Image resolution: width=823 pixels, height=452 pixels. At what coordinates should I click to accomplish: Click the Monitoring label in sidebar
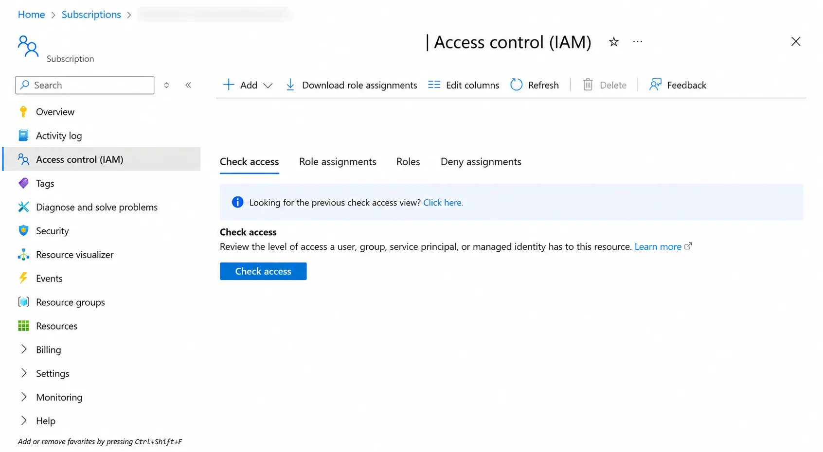coord(59,397)
